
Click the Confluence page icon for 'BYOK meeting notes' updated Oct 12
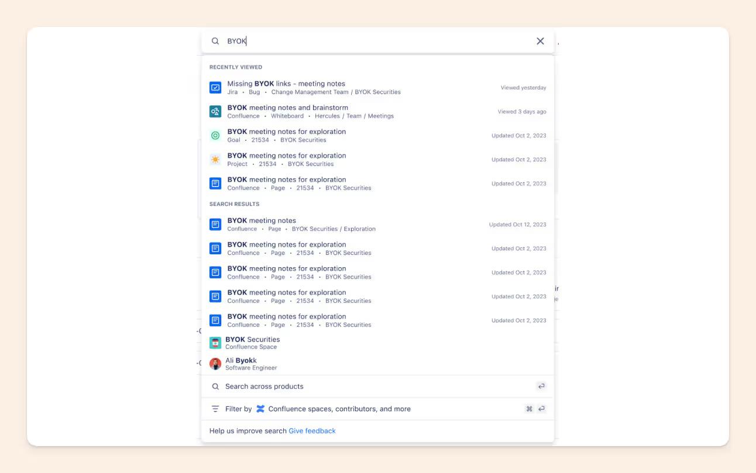click(x=215, y=225)
